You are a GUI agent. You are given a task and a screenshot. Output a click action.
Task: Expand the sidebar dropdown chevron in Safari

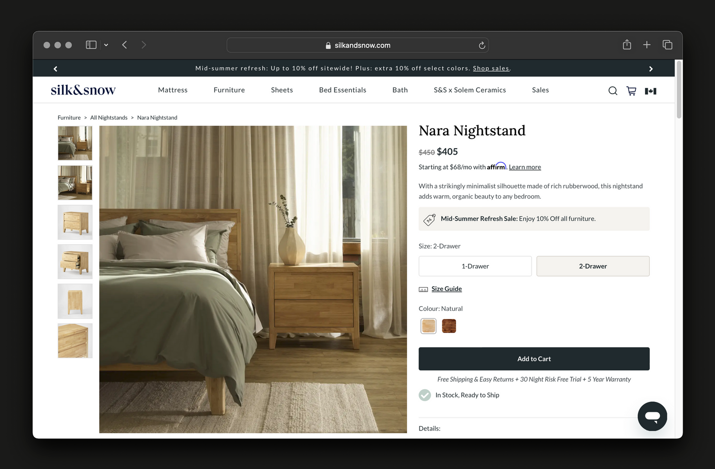tap(106, 45)
